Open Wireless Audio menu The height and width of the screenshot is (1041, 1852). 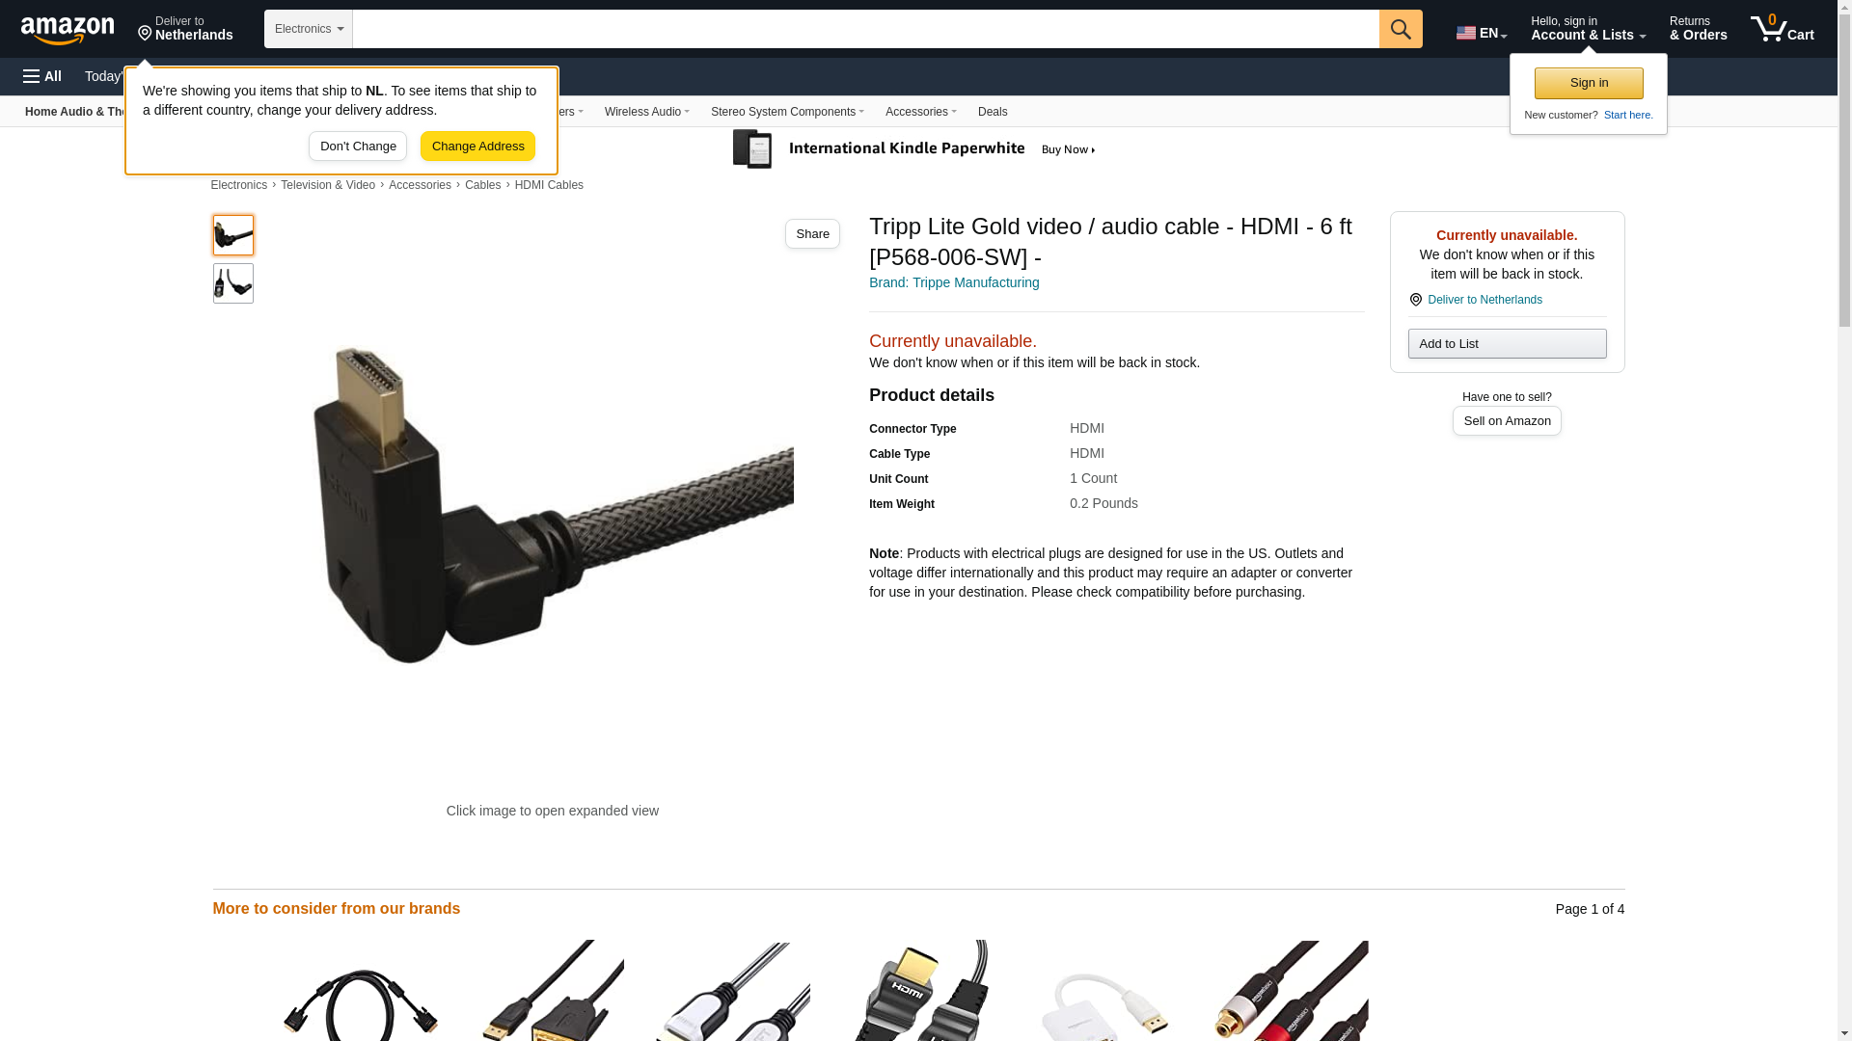click(647, 112)
